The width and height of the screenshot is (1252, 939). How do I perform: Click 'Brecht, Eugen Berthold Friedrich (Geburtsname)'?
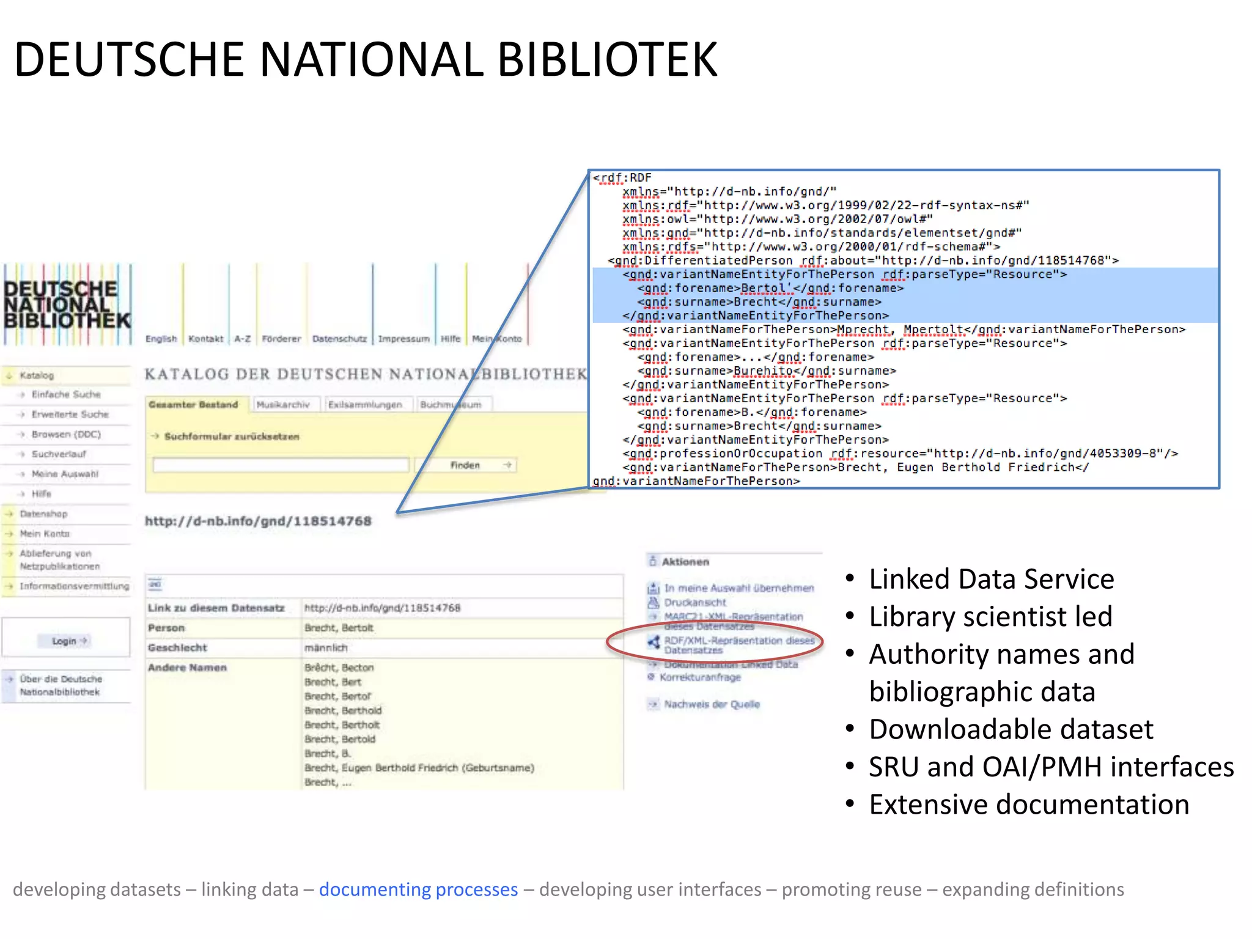click(419, 768)
